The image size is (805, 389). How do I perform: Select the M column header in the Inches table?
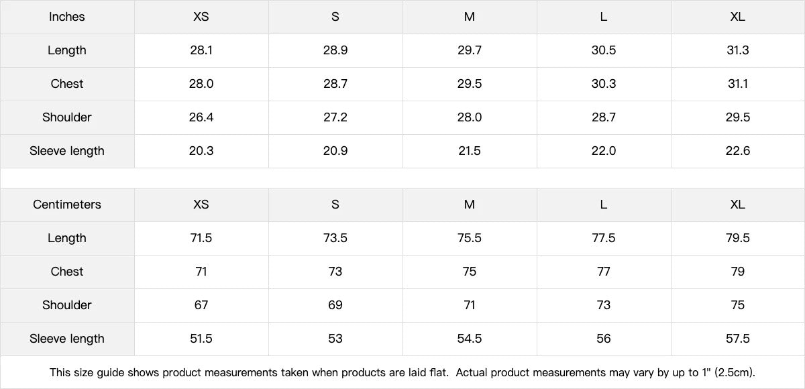[470, 17]
